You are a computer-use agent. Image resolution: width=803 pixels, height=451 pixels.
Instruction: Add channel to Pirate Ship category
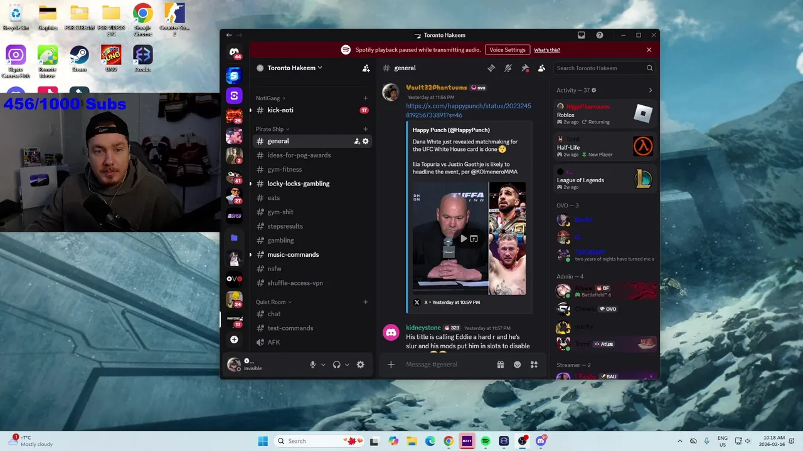coord(366,129)
